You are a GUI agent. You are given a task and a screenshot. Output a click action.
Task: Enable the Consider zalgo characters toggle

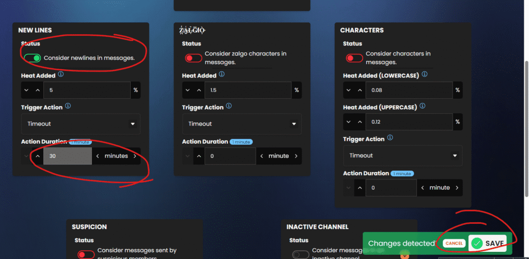(x=194, y=58)
